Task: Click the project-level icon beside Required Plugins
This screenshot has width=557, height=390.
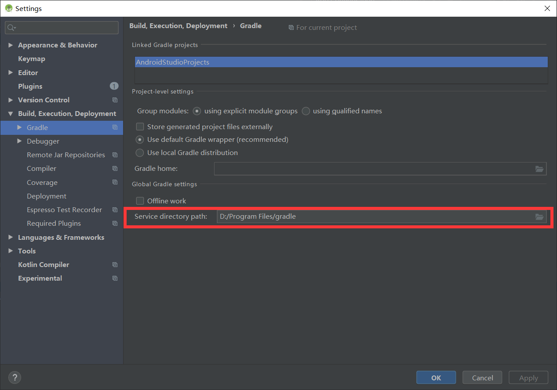Action: (x=115, y=224)
